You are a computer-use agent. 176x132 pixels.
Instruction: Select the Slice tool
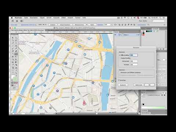[x=16, y=70]
